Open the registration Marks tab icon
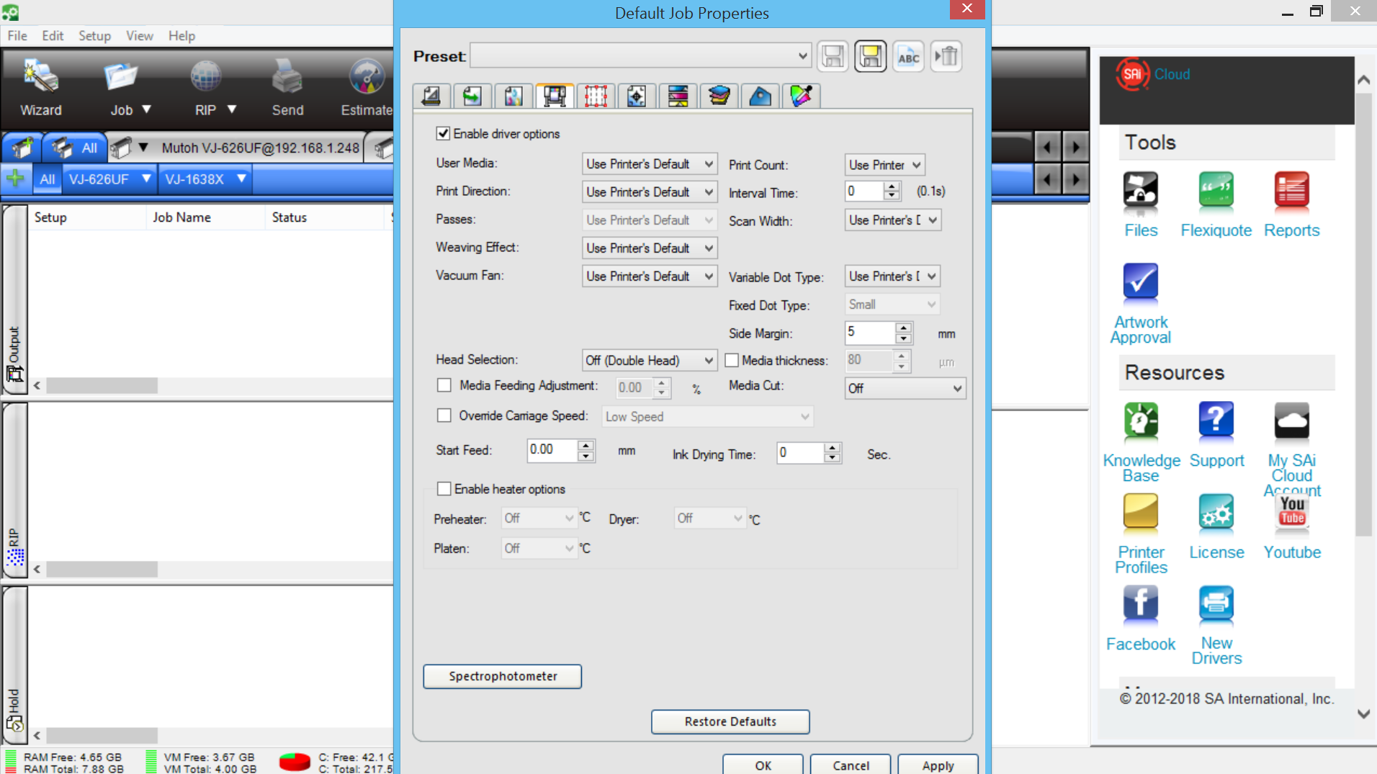This screenshot has height=774, width=1377. click(637, 96)
